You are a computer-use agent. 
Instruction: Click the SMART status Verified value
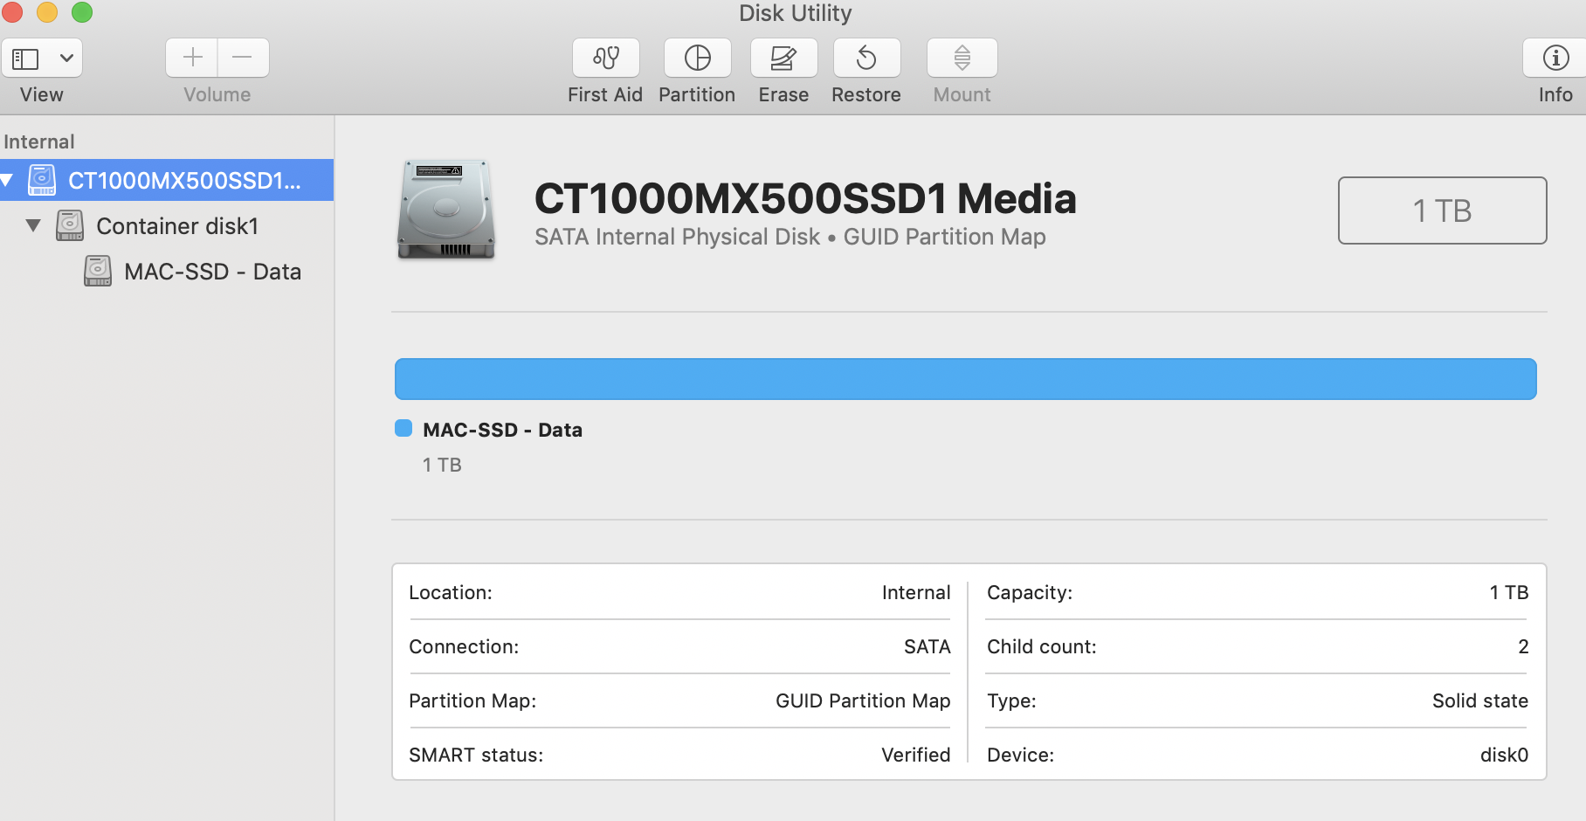click(x=916, y=755)
